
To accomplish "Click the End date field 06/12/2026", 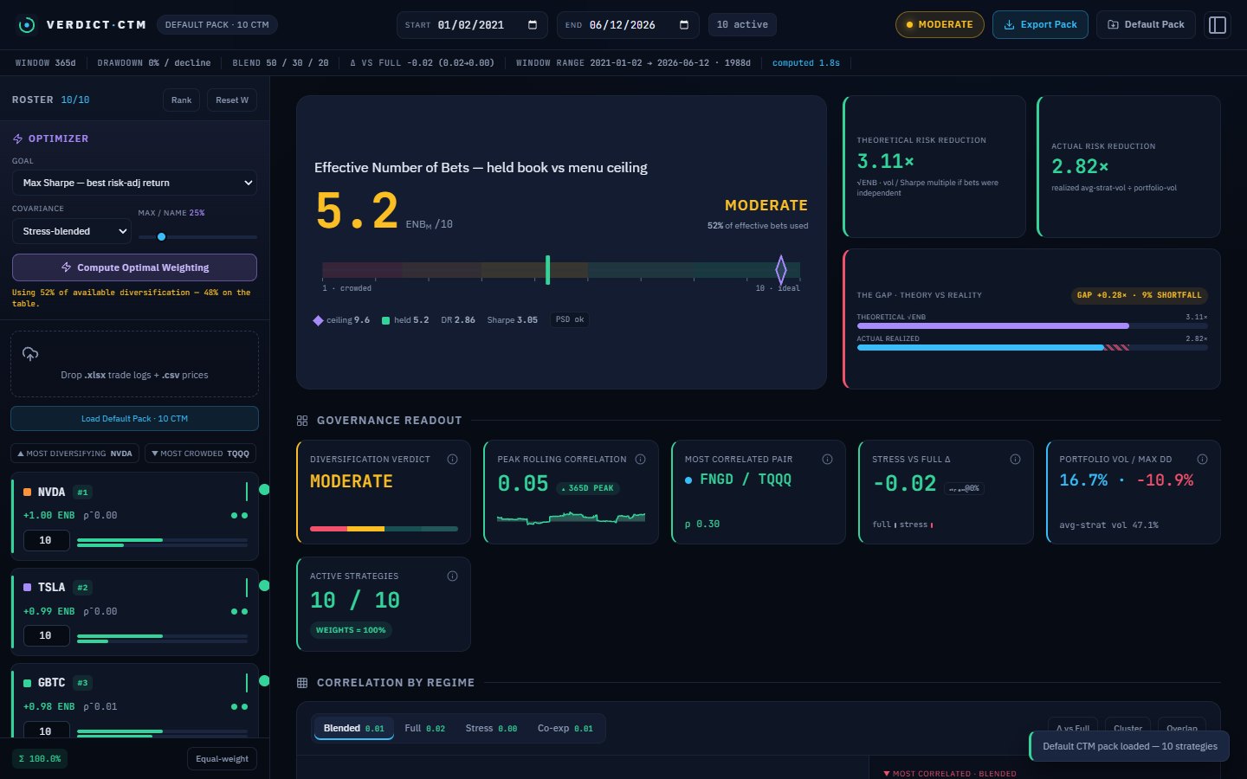I will click(x=628, y=25).
